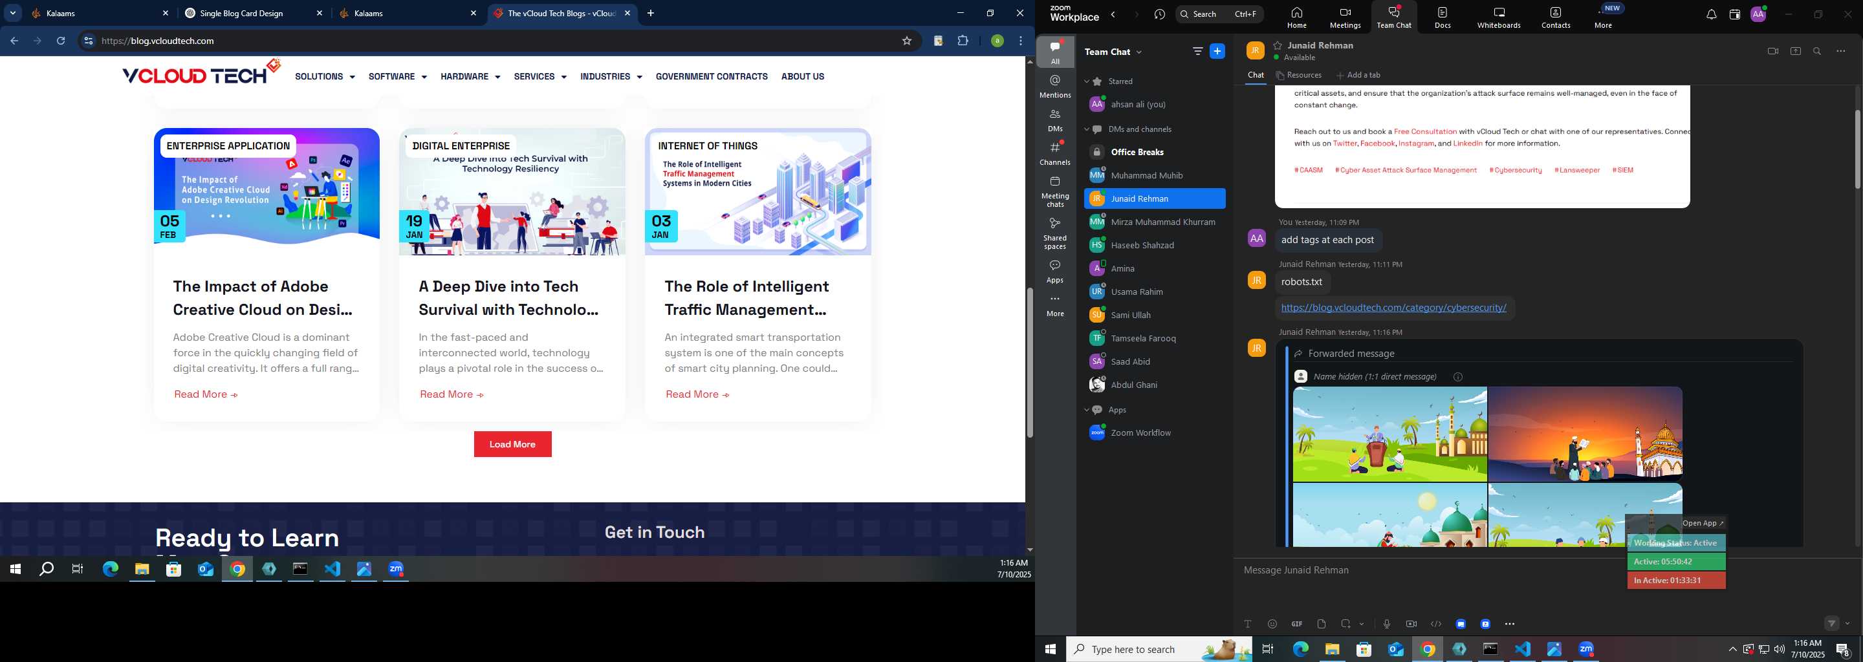Open Mentions in the Zoom sidebar
Screen dimensions: 1863x662
(1055, 86)
